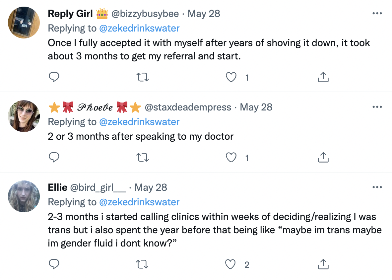The image size is (392, 280).
Task: Like Ellie's tweet
Action: point(231,264)
